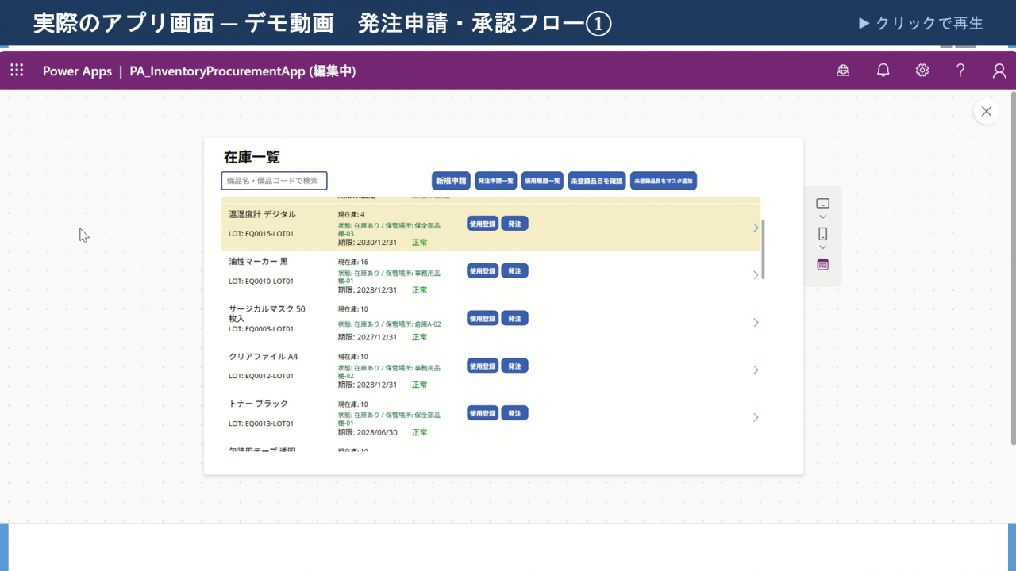Select the text LOT: EQ0010-LOT01

click(261, 282)
